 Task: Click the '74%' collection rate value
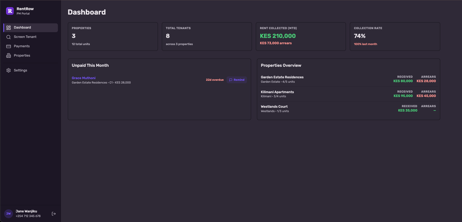pos(360,36)
